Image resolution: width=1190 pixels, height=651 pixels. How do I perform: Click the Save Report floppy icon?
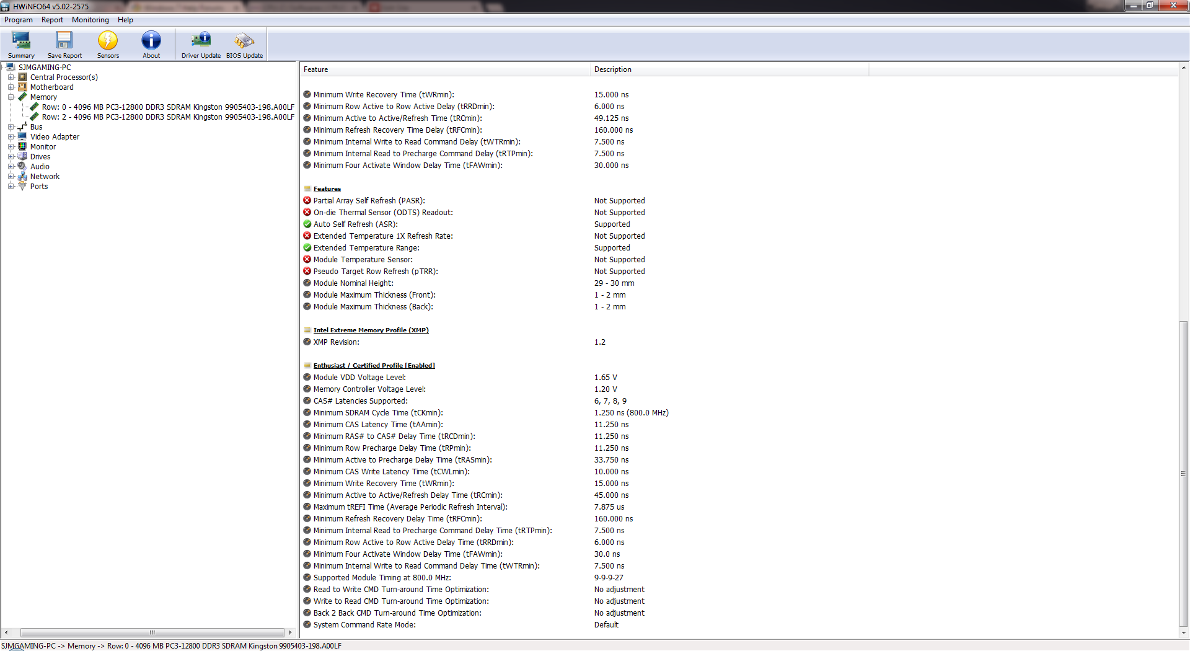(x=64, y=44)
